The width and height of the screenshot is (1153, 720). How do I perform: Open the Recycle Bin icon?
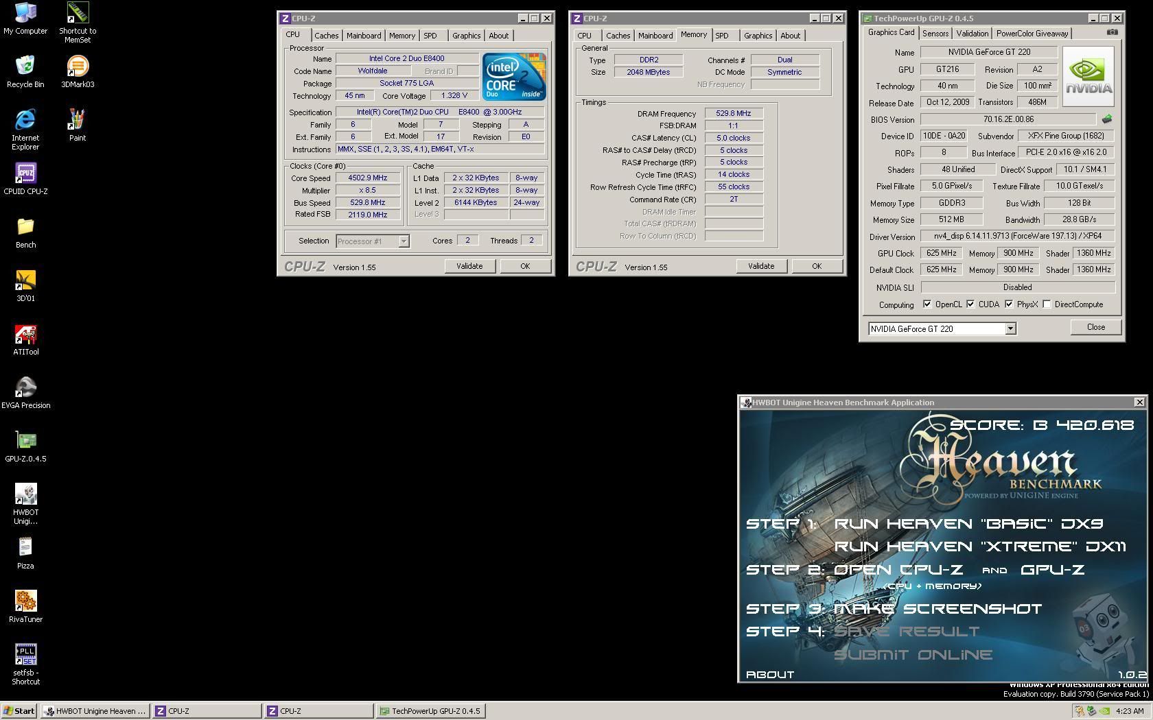(x=25, y=72)
